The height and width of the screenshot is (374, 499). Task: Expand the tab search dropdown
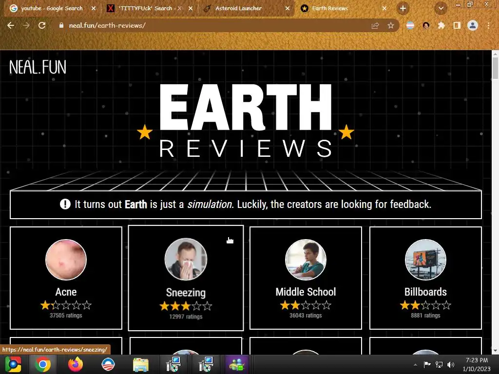coord(441,8)
